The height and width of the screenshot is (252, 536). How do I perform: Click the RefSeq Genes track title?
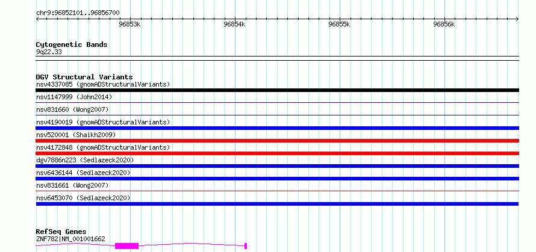pyautogui.click(x=61, y=232)
